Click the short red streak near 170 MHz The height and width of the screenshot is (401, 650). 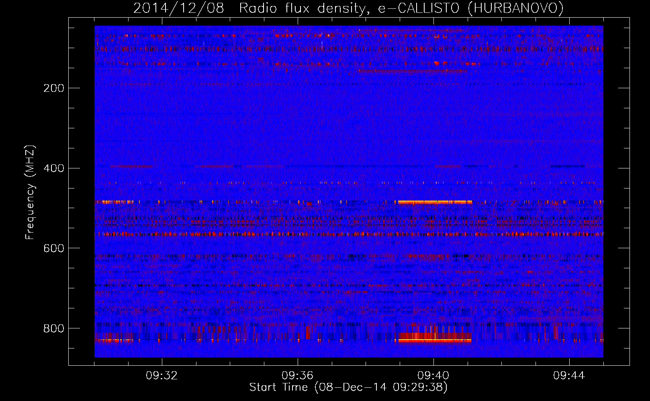coord(413,71)
